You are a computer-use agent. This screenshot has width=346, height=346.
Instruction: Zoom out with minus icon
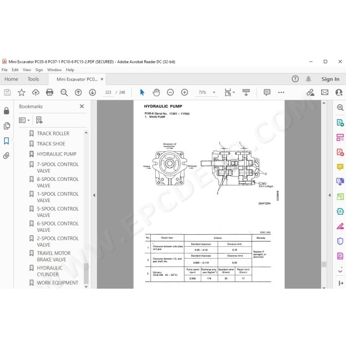171,92
